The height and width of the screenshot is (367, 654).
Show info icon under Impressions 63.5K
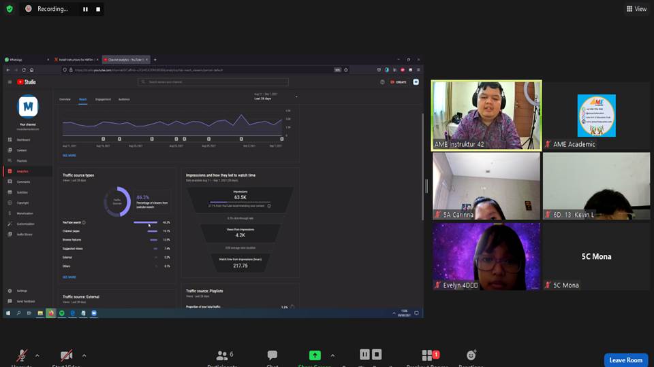pos(269,206)
